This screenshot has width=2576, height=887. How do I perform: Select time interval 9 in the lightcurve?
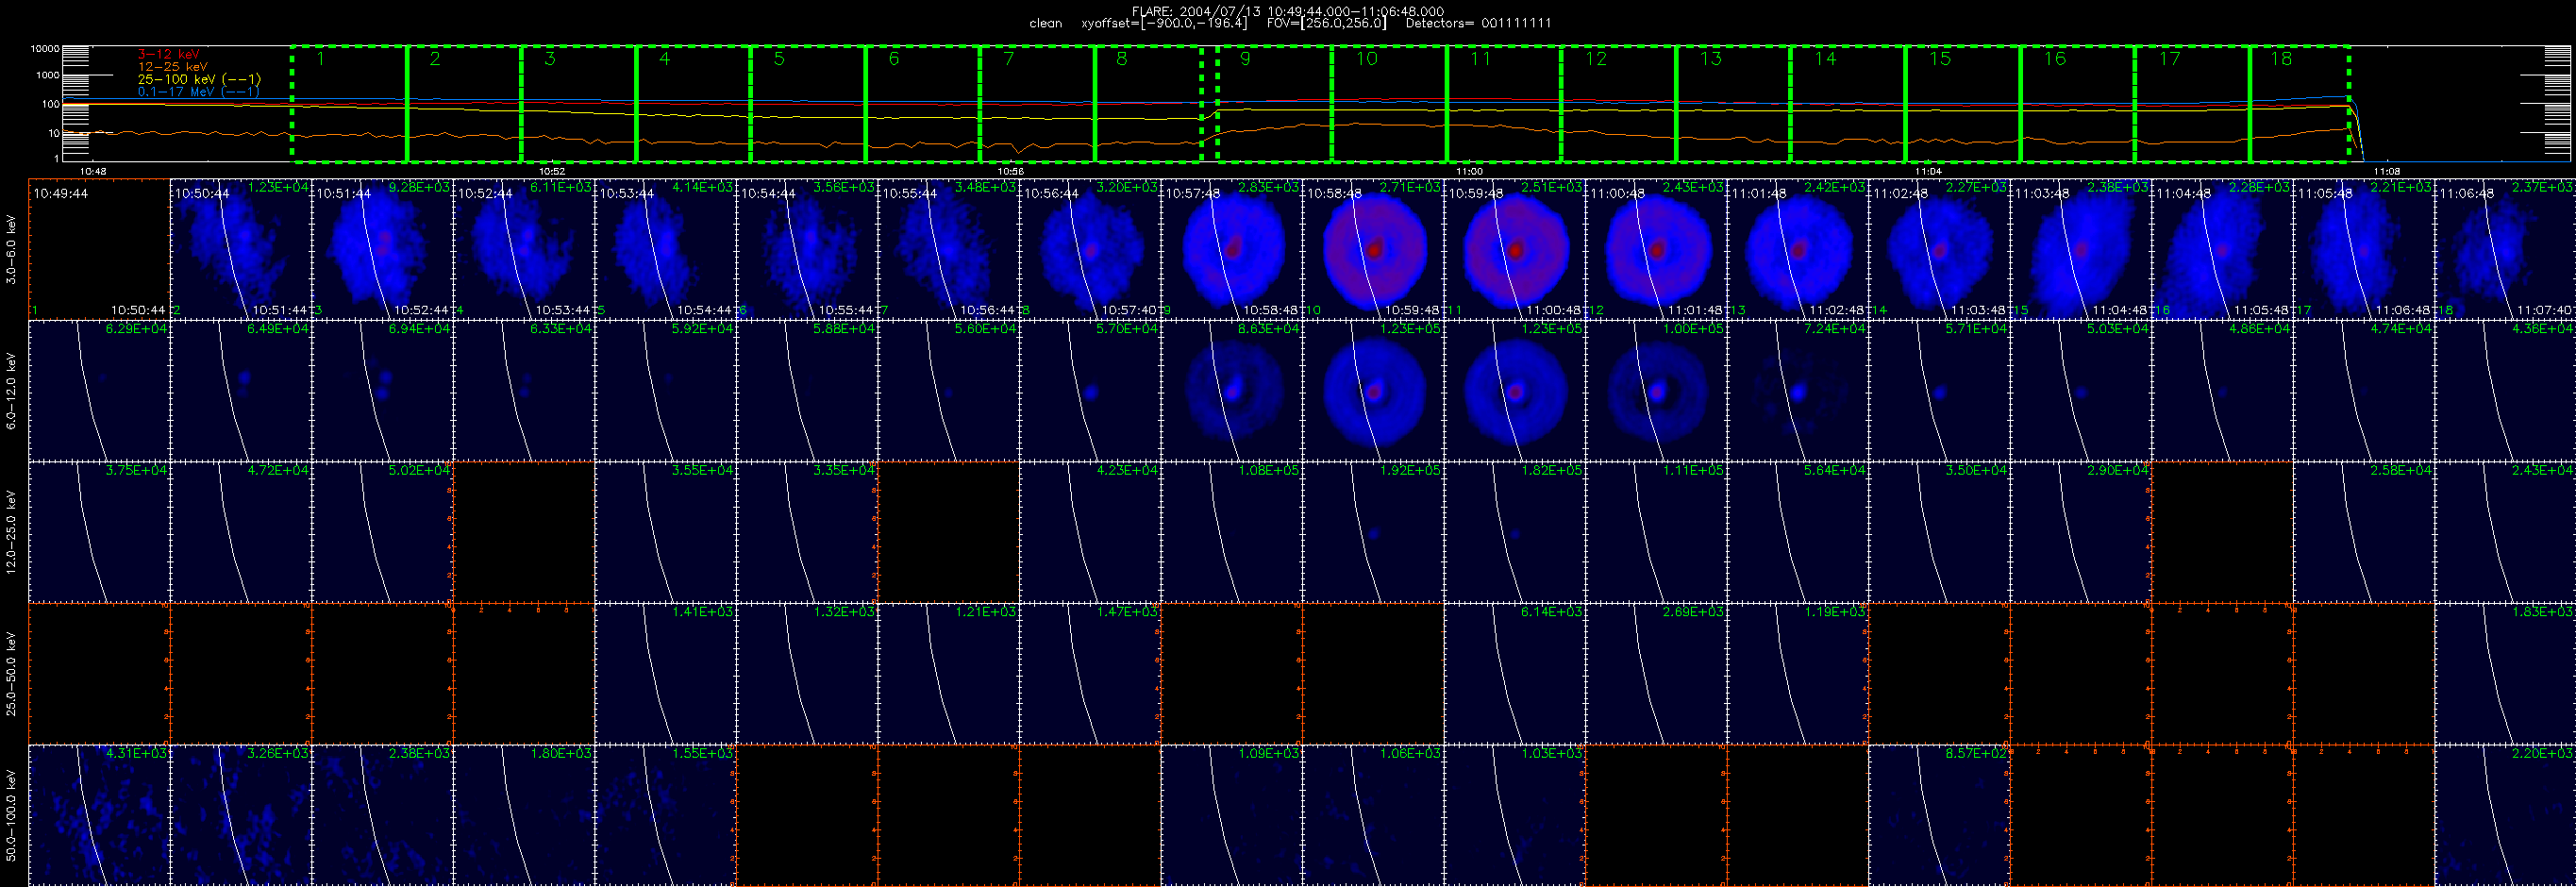(1274, 103)
